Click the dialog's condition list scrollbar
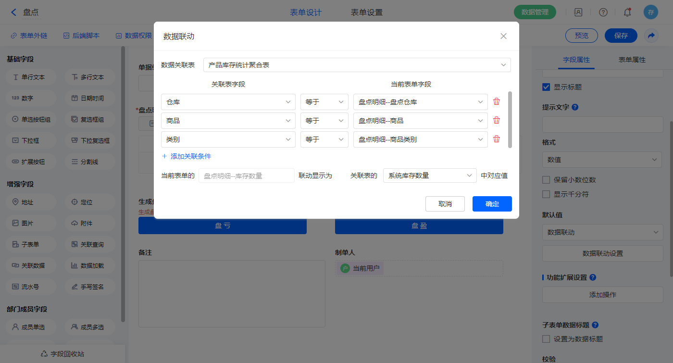This screenshot has width=673, height=363. [510, 119]
